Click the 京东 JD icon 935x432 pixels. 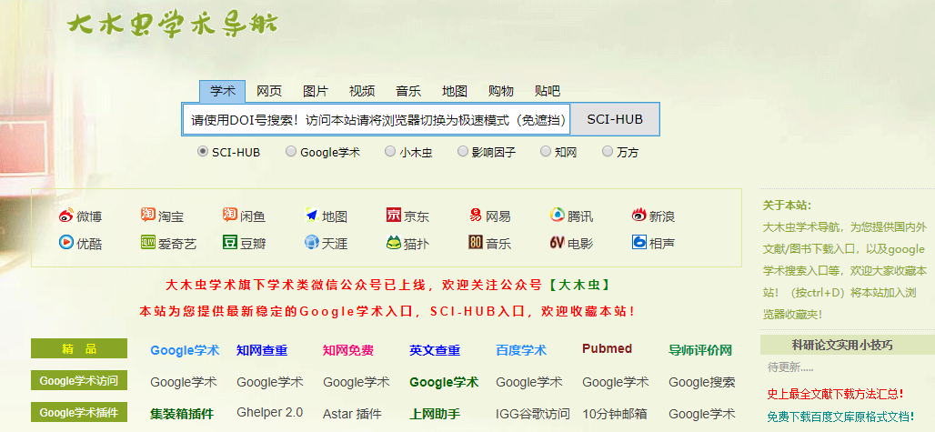[x=394, y=215]
